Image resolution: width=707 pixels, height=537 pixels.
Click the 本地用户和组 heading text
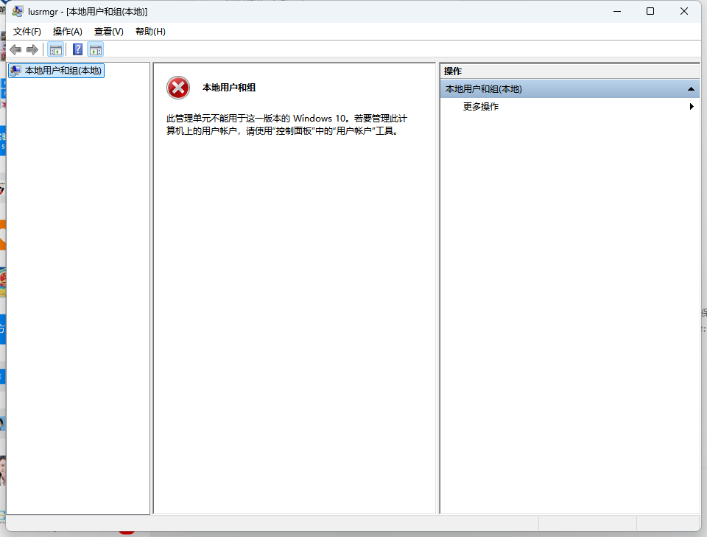(229, 88)
